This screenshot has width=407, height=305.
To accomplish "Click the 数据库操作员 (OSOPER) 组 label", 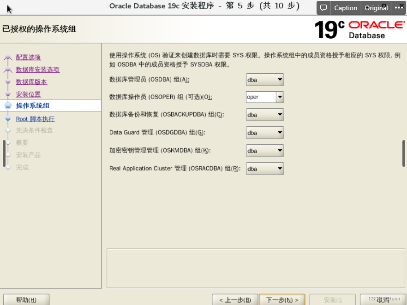I will pyautogui.click(x=161, y=97).
